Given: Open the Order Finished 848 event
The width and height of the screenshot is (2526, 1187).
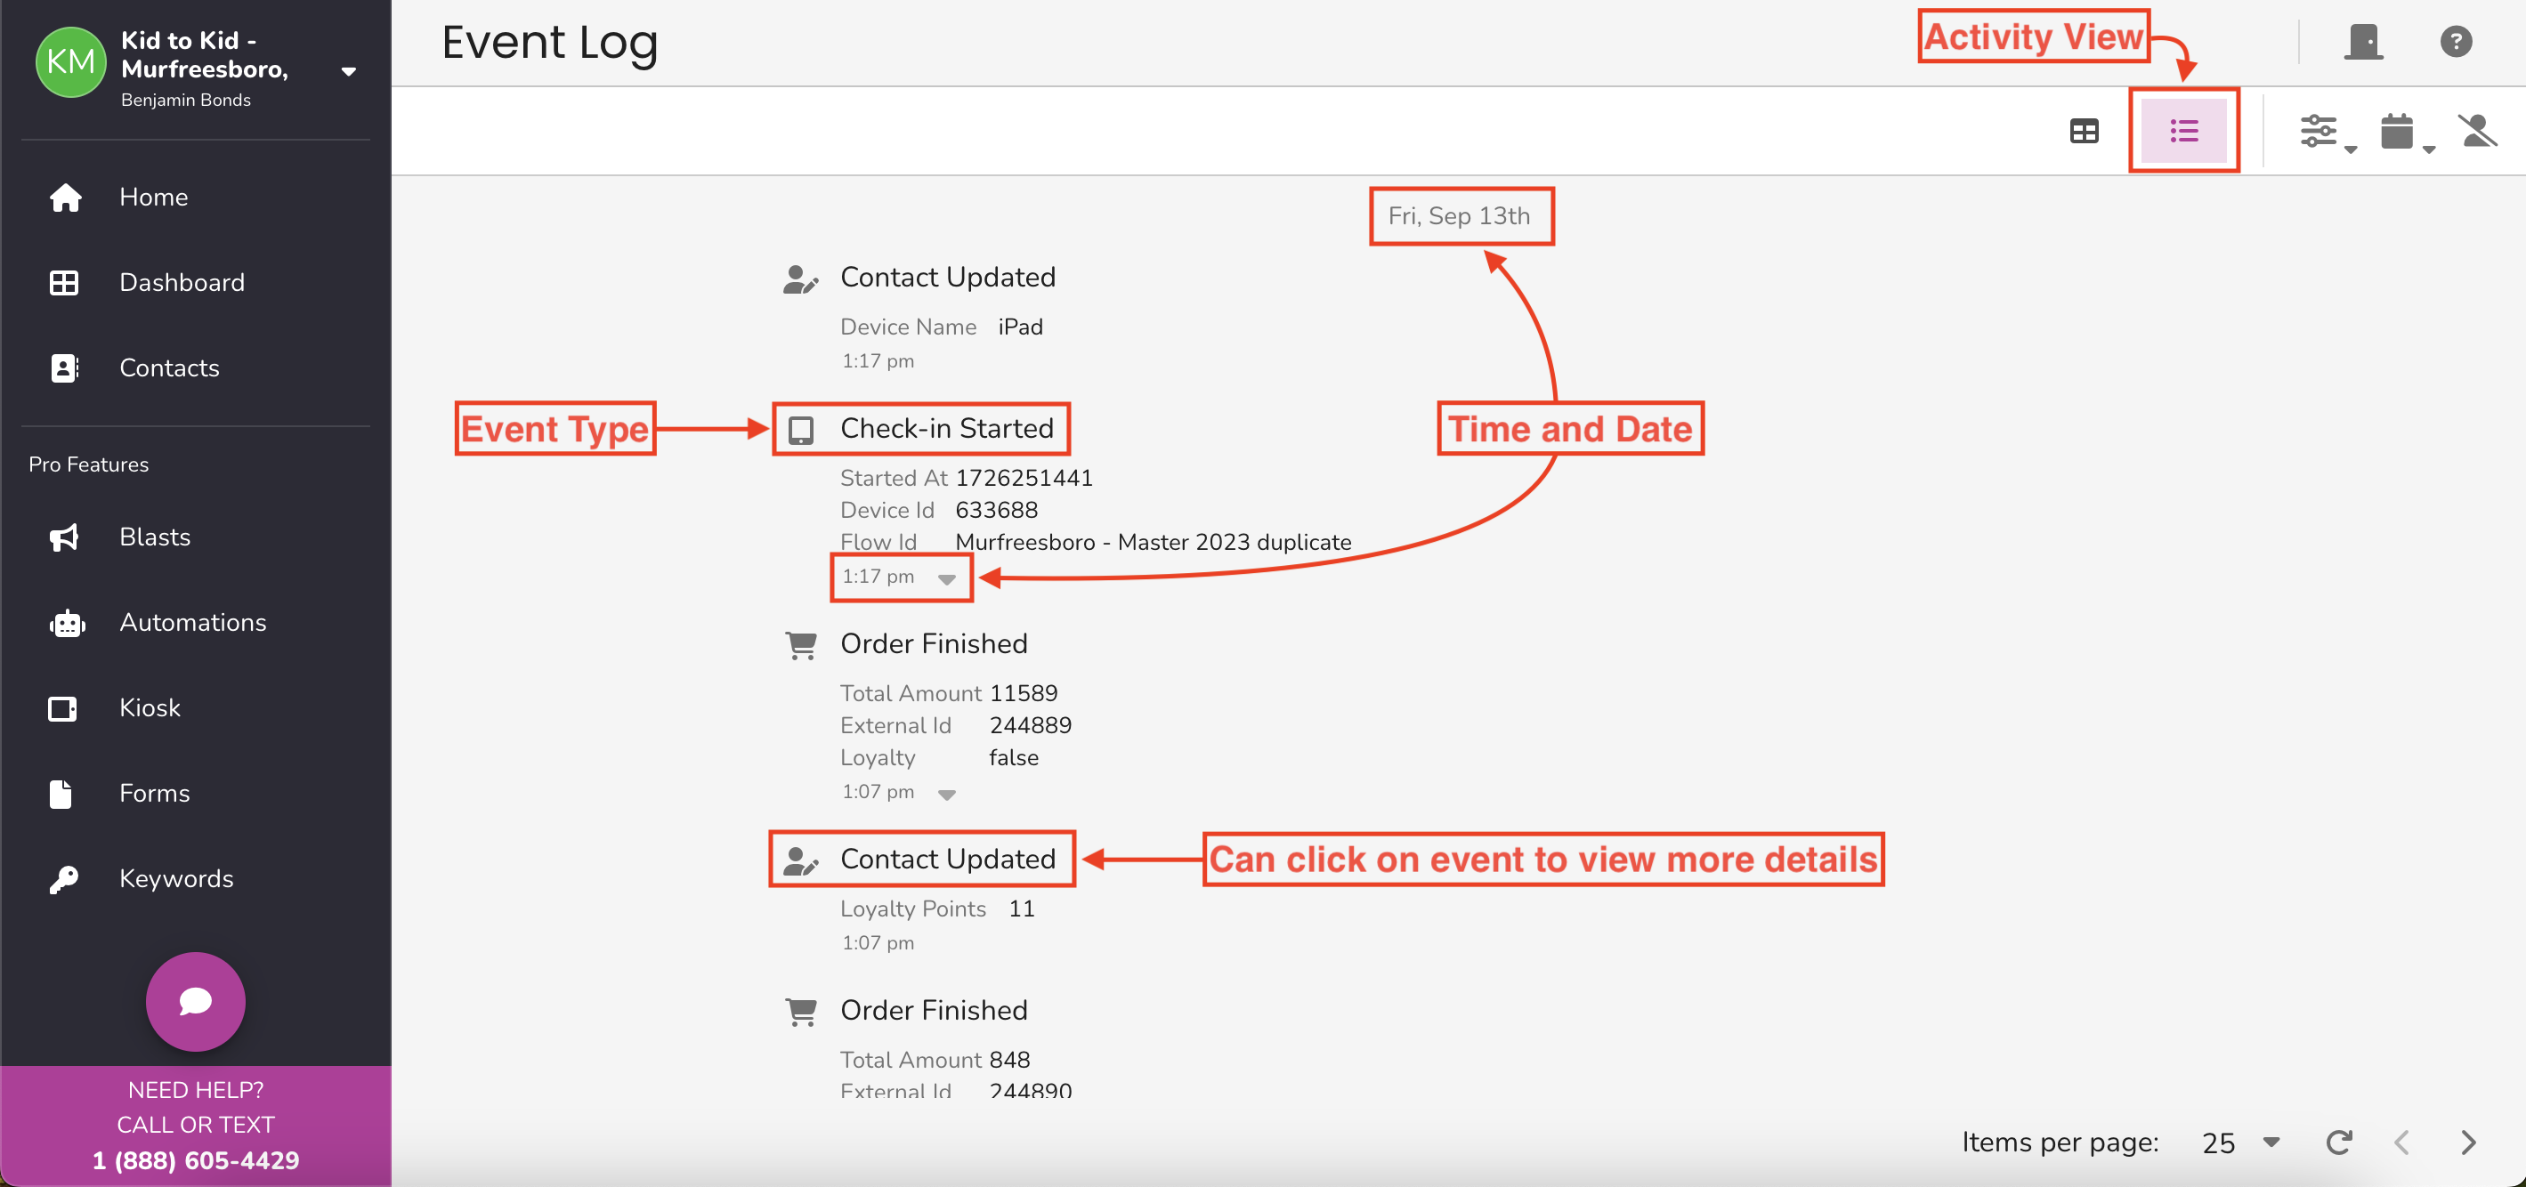Looking at the screenshot, I should click(934, 1011).
